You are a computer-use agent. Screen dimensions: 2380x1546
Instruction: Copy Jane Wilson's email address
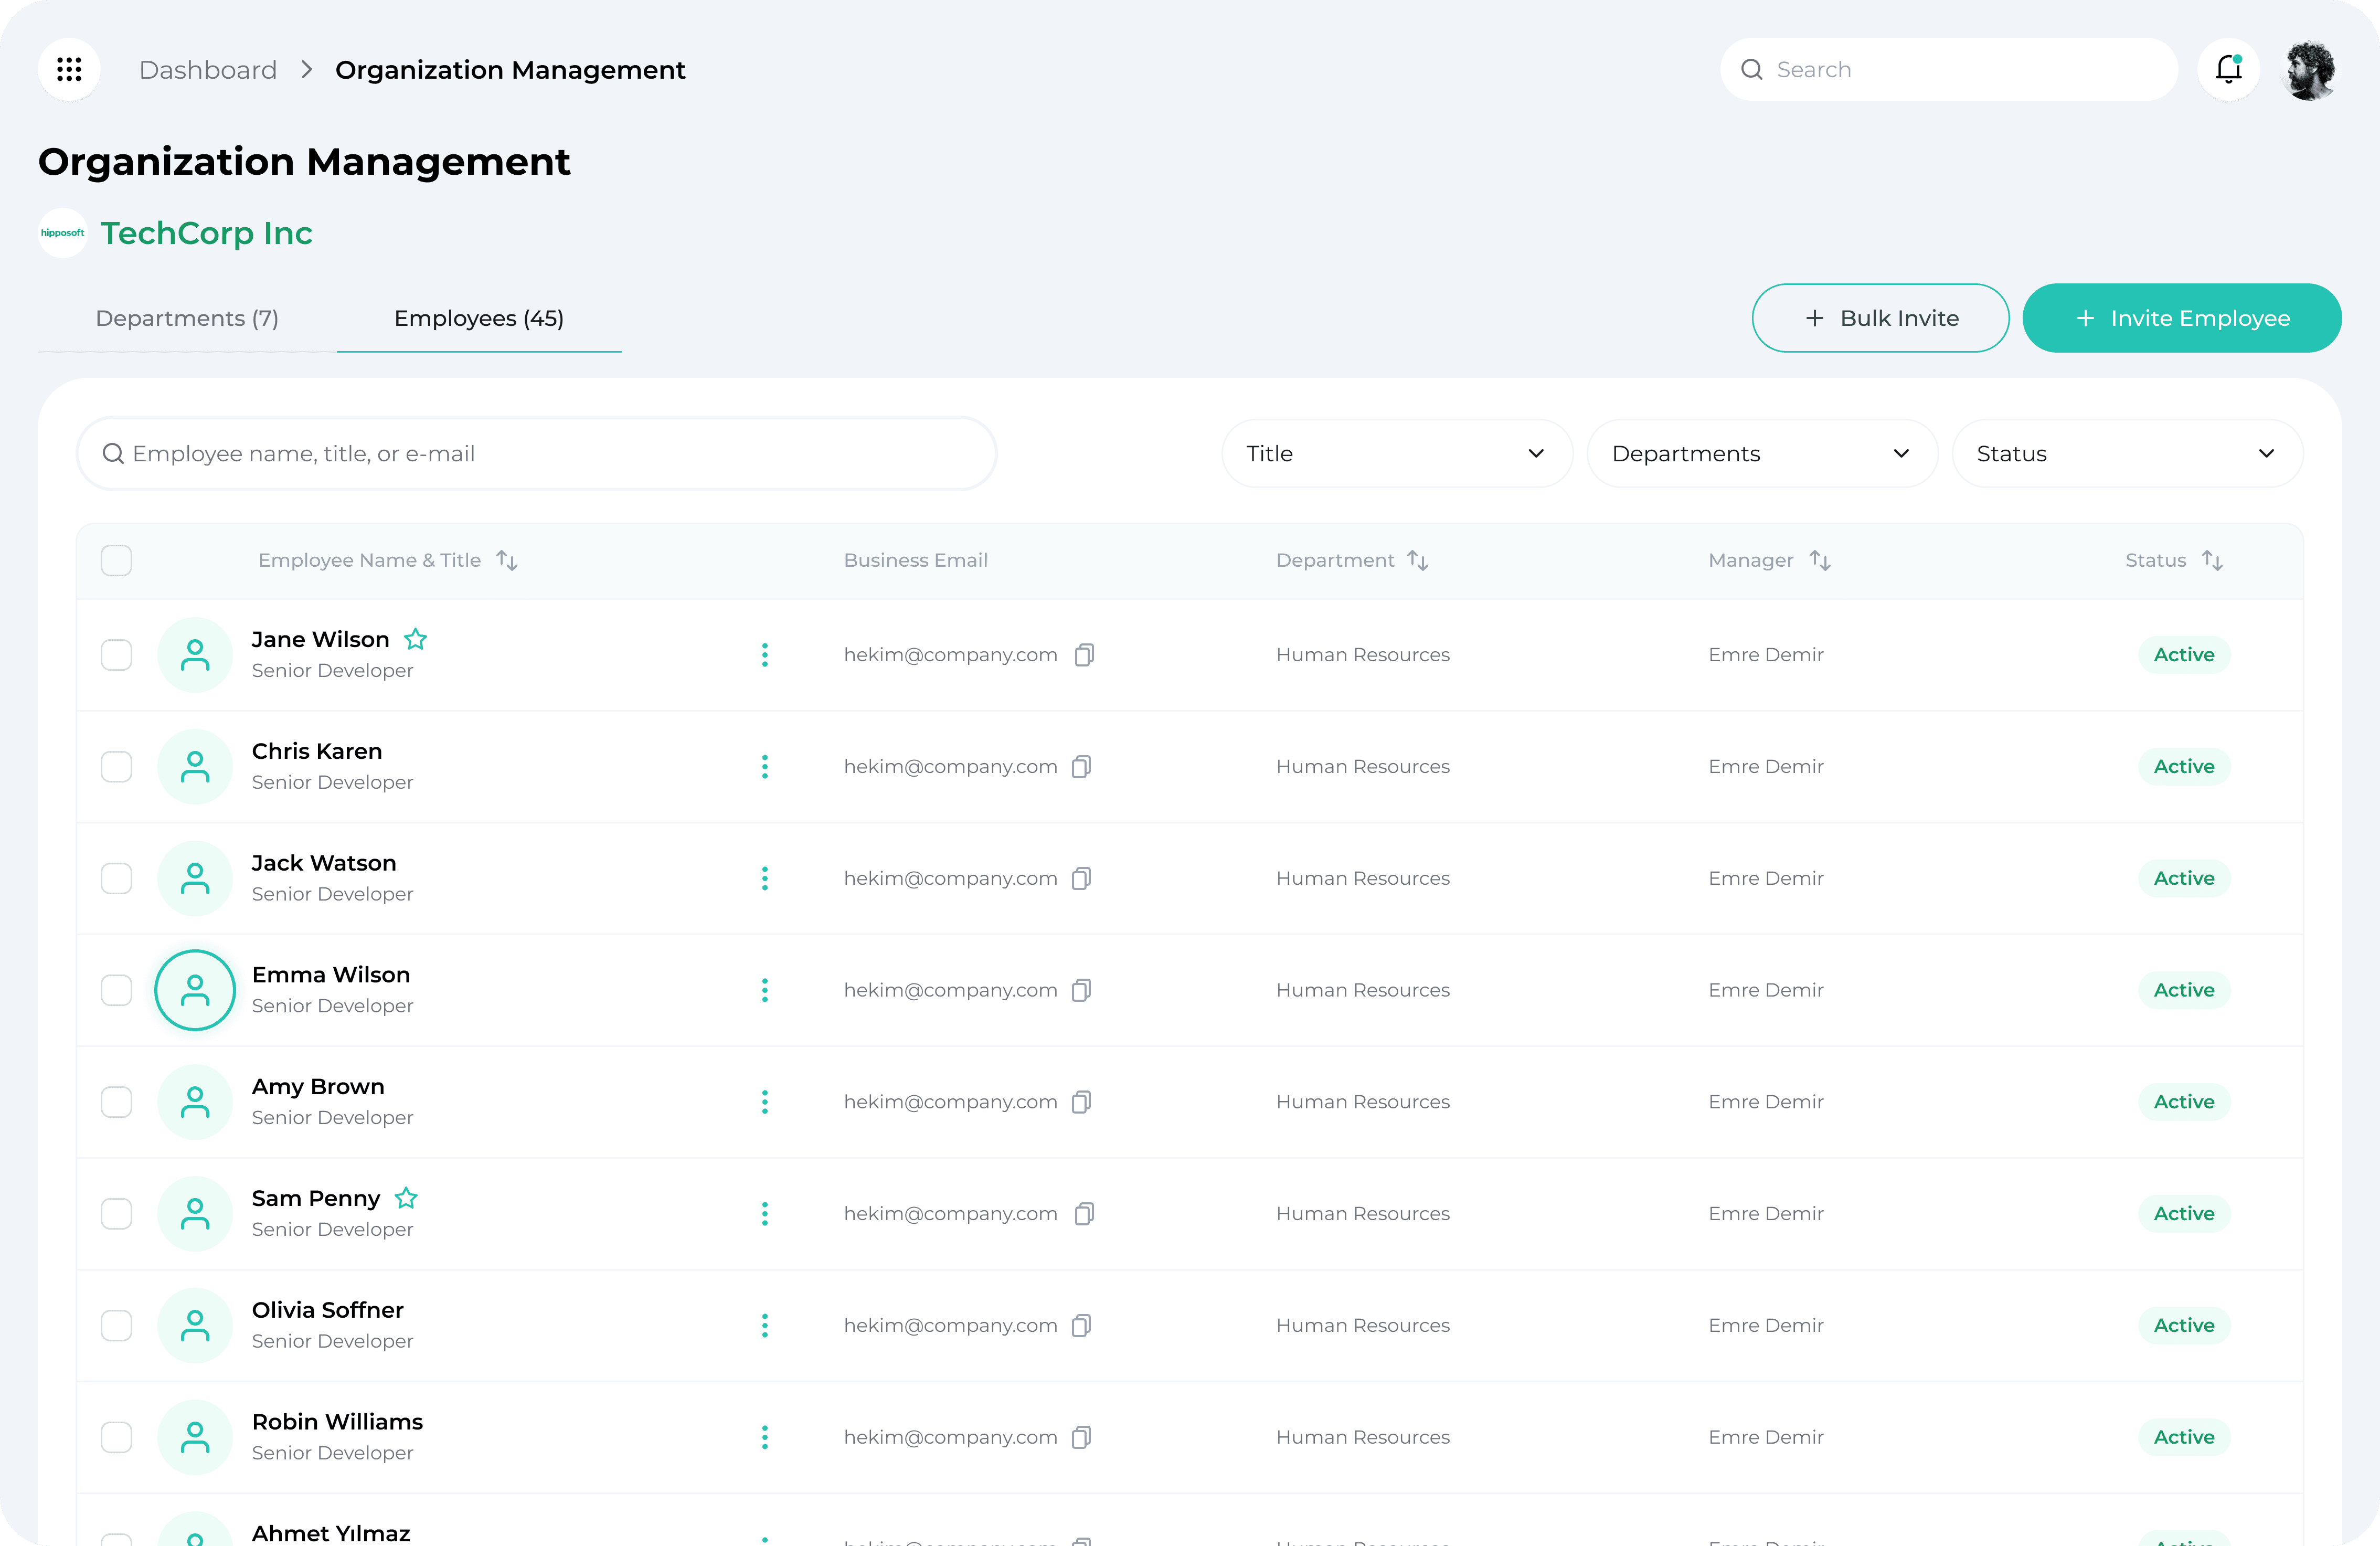pyautogui.click(x=1084, y=655)
